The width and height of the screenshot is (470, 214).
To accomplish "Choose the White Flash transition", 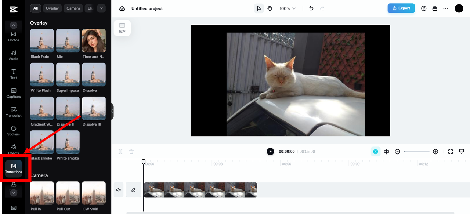I will [x=42, y=75].
